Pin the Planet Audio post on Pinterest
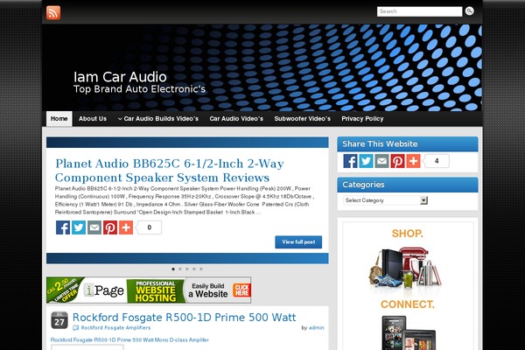 coord(110,227)
